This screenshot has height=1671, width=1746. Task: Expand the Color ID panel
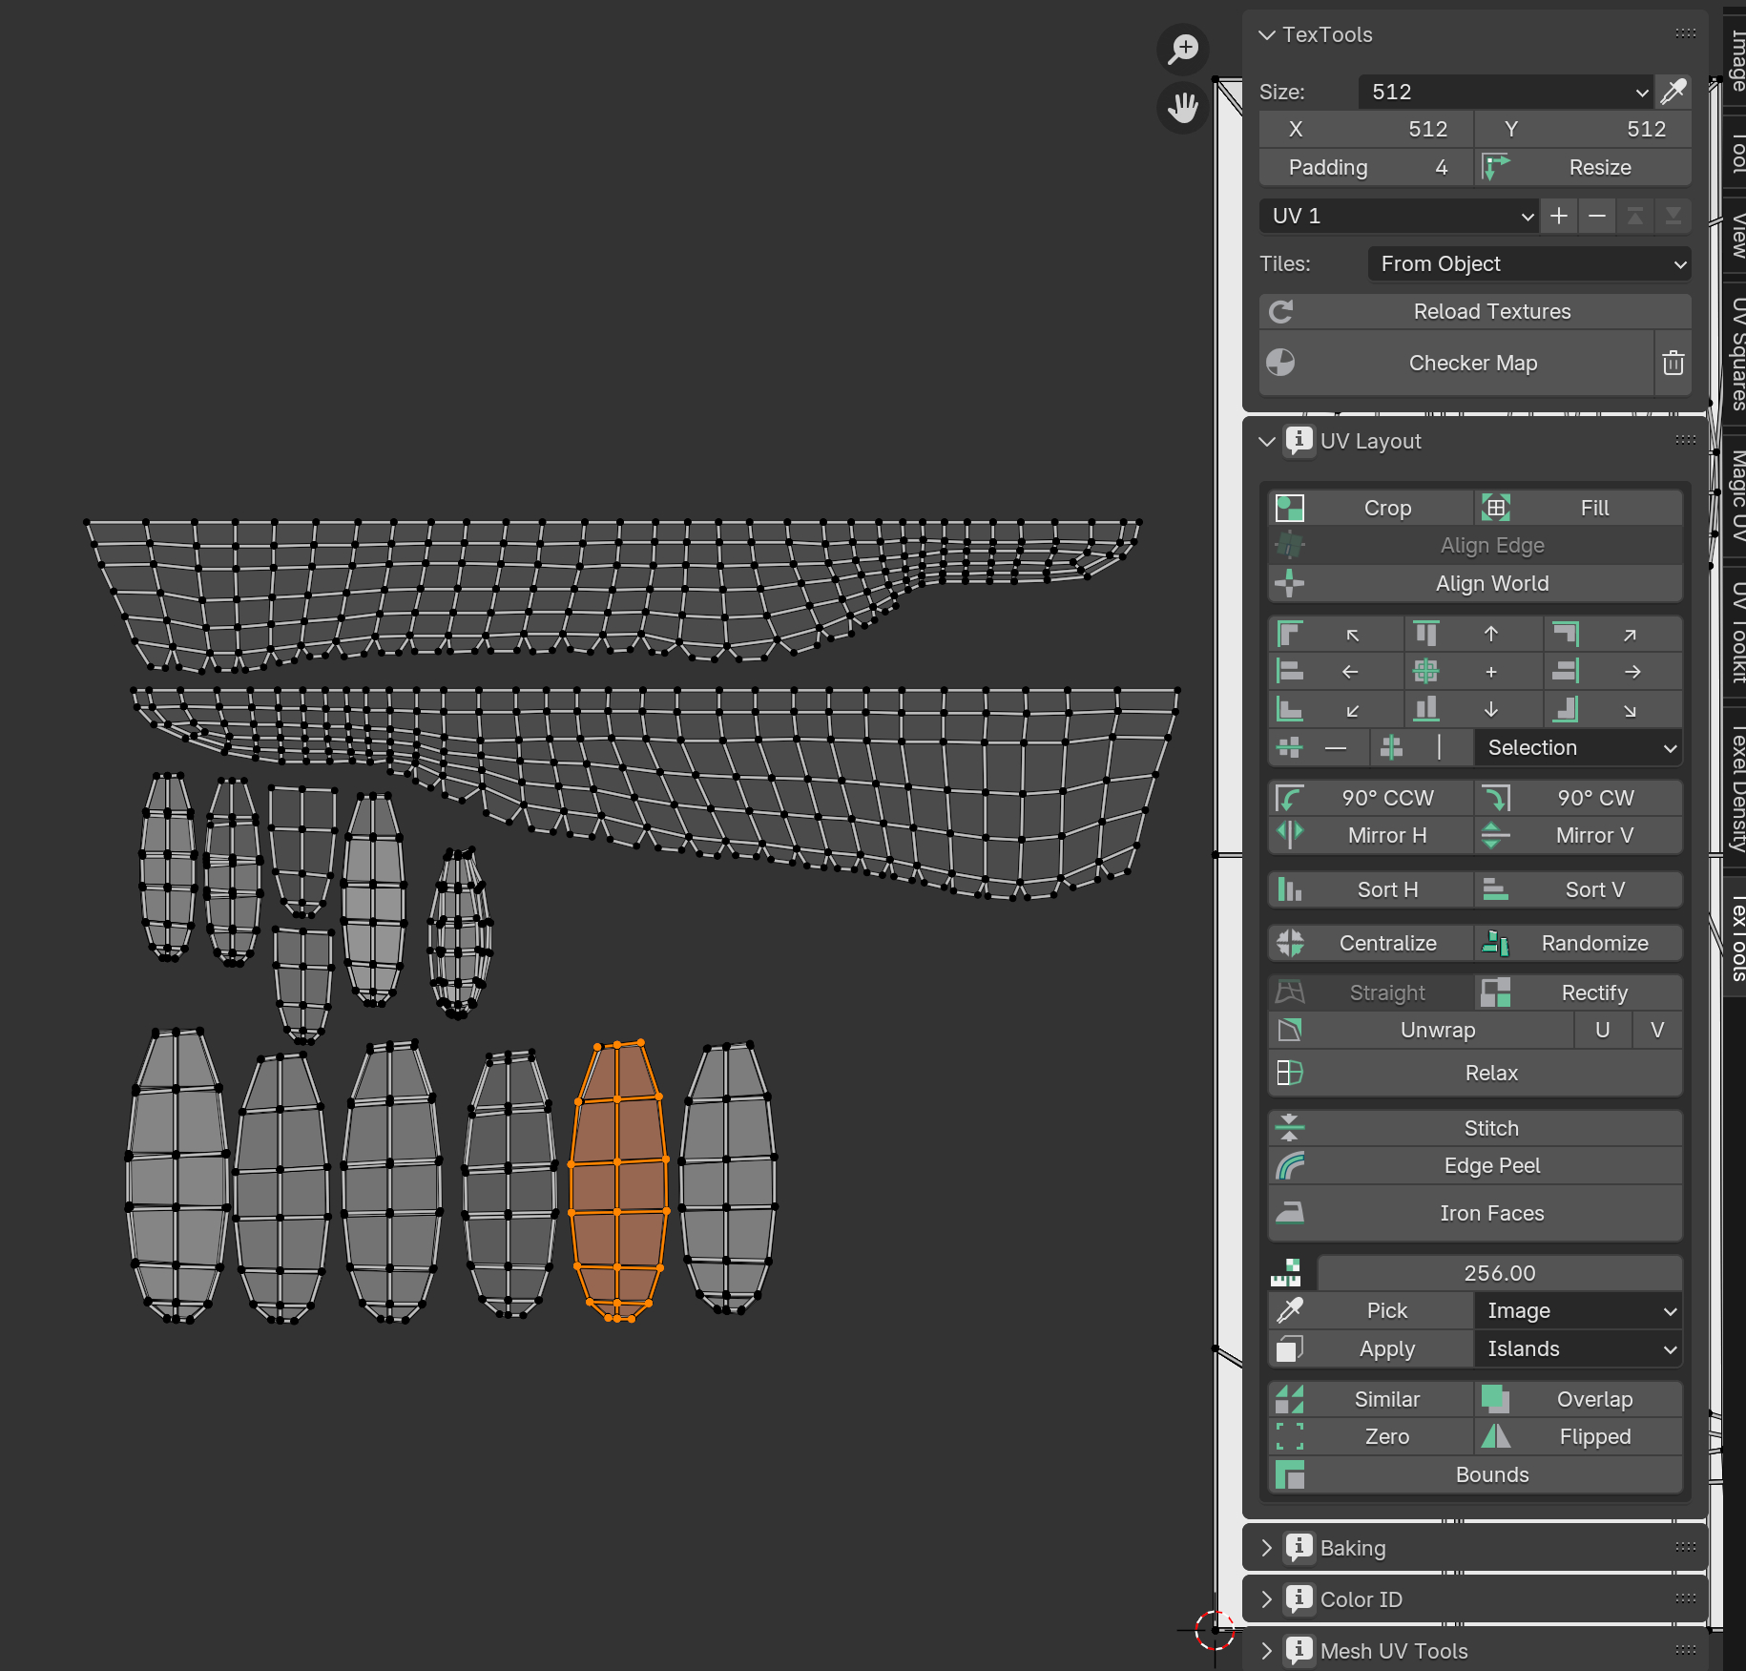(x=1267, y=1599)
